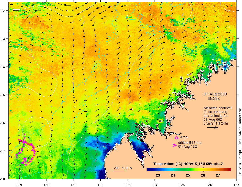242x187 pixels.
Task: Click the '08:33Z' time label
Action: (214, 98)
